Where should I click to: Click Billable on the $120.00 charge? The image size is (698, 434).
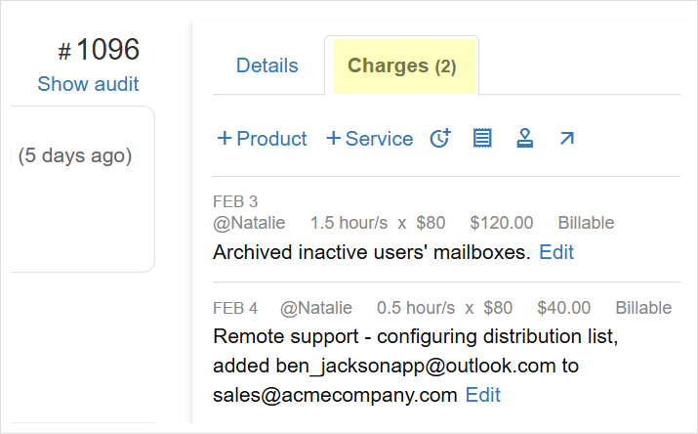tap(587, 223)
